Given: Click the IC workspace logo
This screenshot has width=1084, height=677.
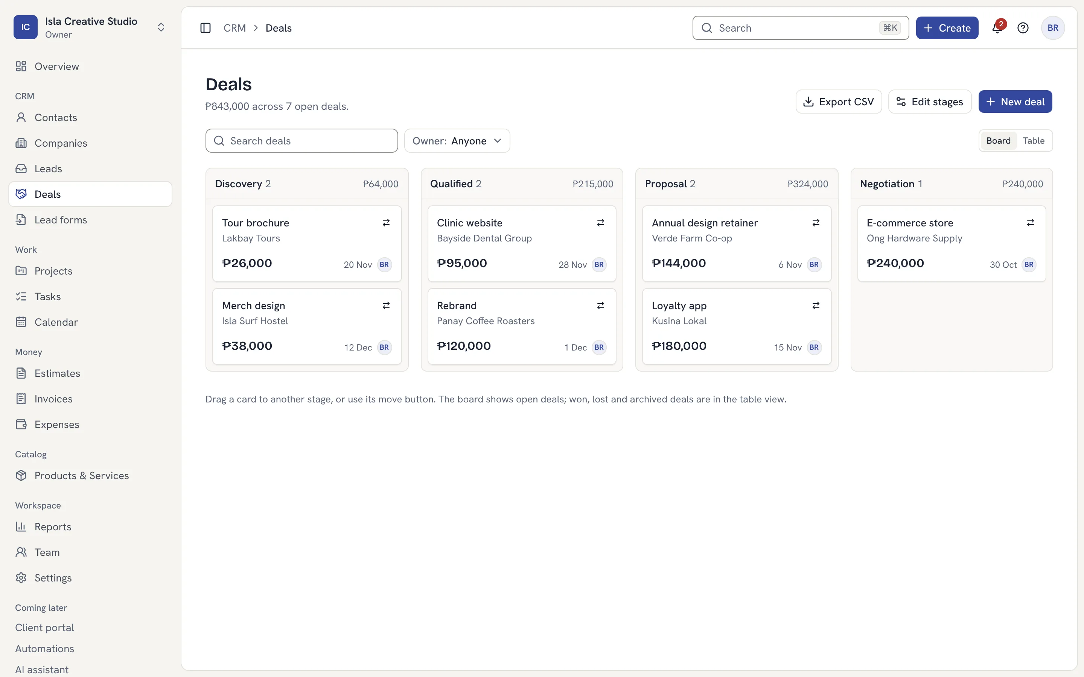Looking at the screenshot, I should [x=26, y=27].
